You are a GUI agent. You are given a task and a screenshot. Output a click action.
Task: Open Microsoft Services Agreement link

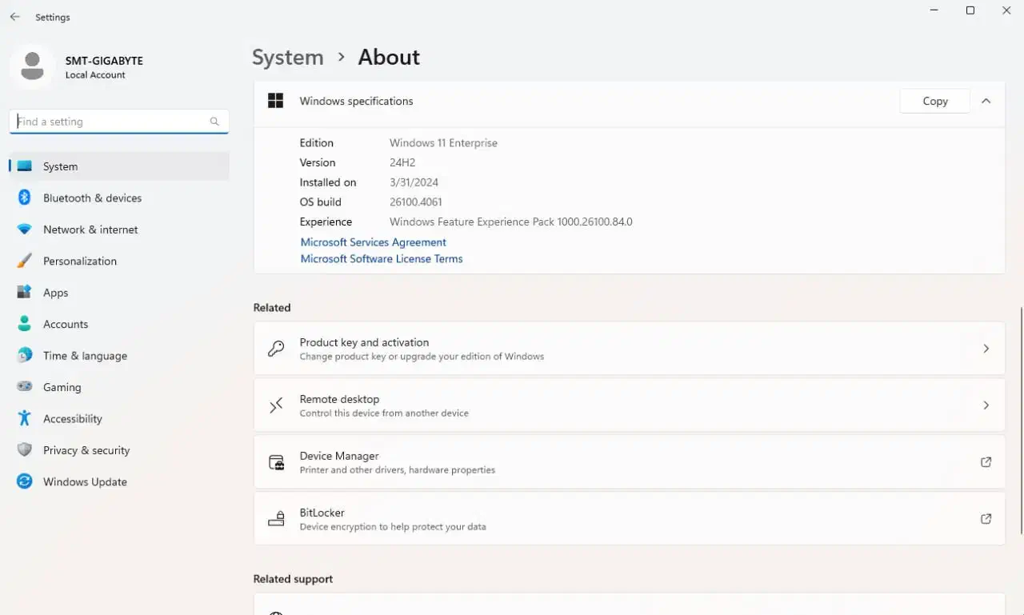(373, 242)
